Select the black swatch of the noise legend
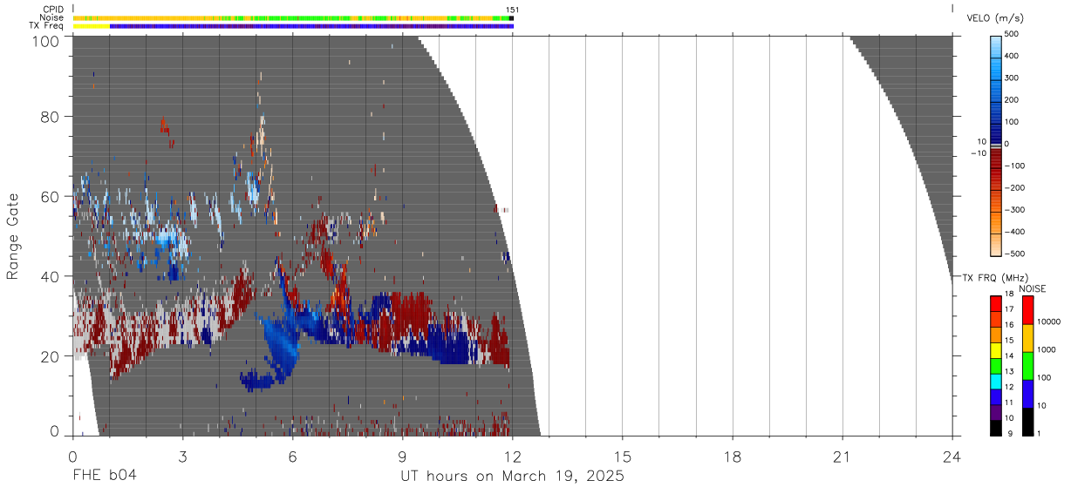 point(1027,422)
